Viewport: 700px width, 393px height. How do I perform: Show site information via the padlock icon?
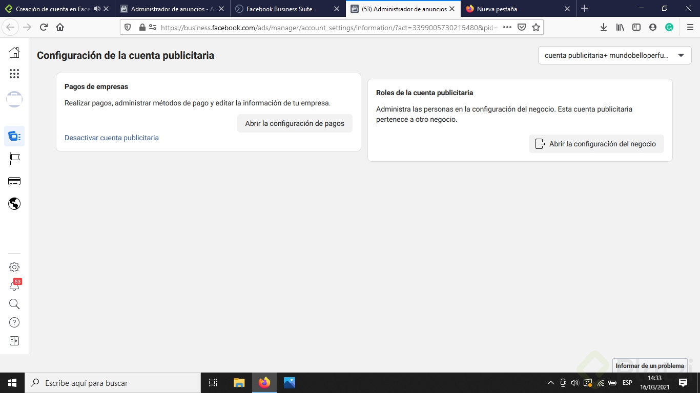tap(142, 27)
